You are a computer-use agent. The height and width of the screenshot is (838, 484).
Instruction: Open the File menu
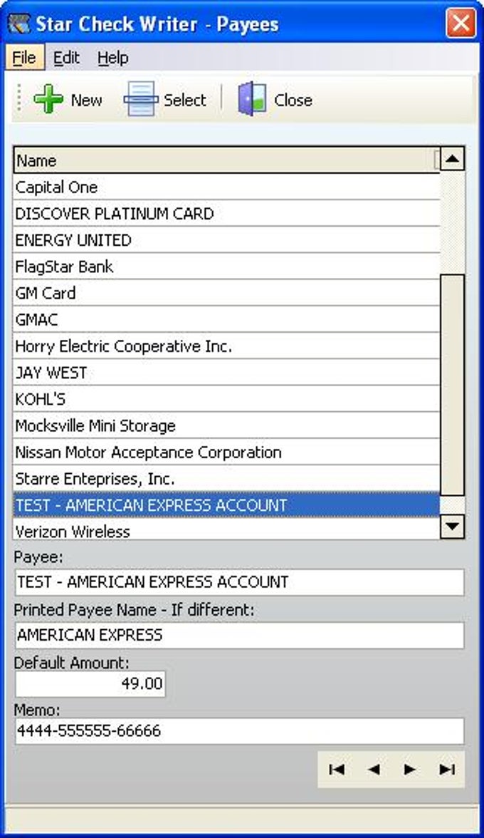click(24, 57)
